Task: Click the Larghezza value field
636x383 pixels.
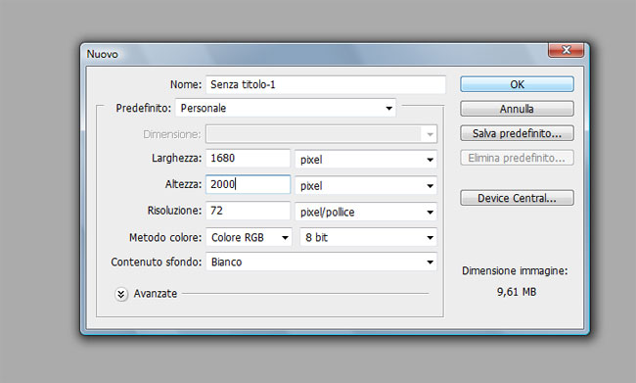Action: (248, 158)
